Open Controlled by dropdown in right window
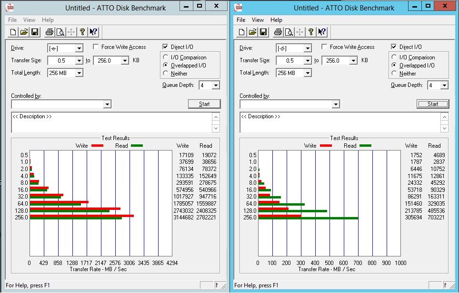The height and width of the screenshot is (293, 459). pyautogui.click(x=336, y=104)
